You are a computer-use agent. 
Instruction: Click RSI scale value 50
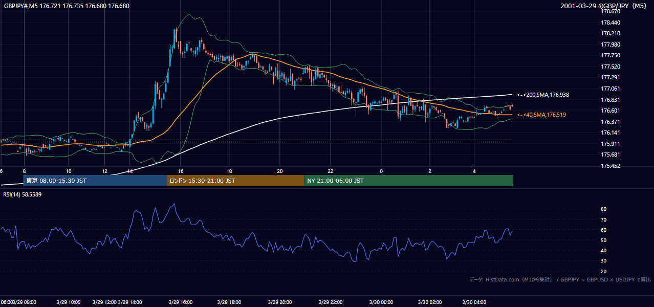point(604,240)
